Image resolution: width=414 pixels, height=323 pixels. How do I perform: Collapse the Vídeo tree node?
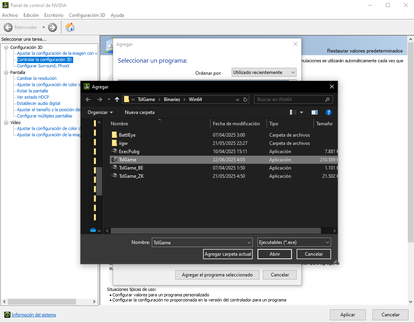[x=6, y=123]
